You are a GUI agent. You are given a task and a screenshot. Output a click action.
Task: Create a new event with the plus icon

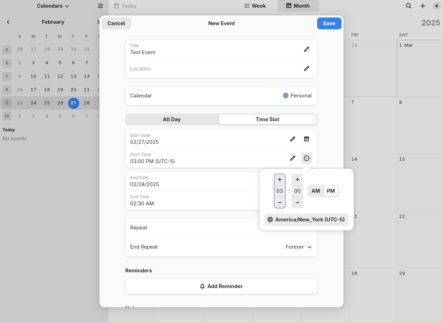422,6
